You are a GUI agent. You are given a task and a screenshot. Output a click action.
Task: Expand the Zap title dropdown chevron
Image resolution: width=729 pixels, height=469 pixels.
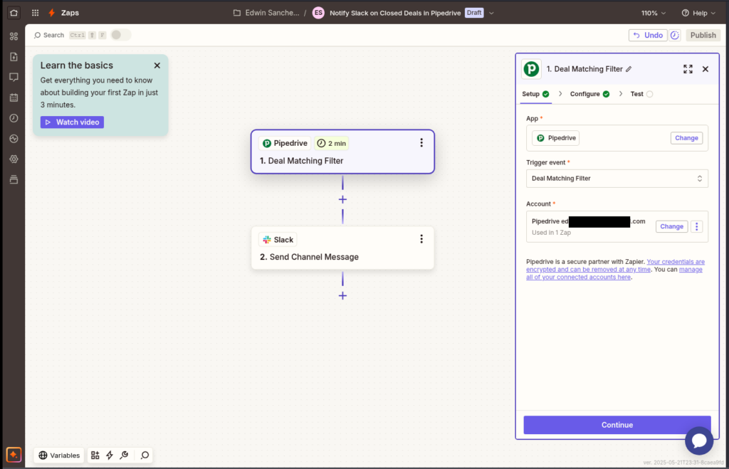point(491,13)
